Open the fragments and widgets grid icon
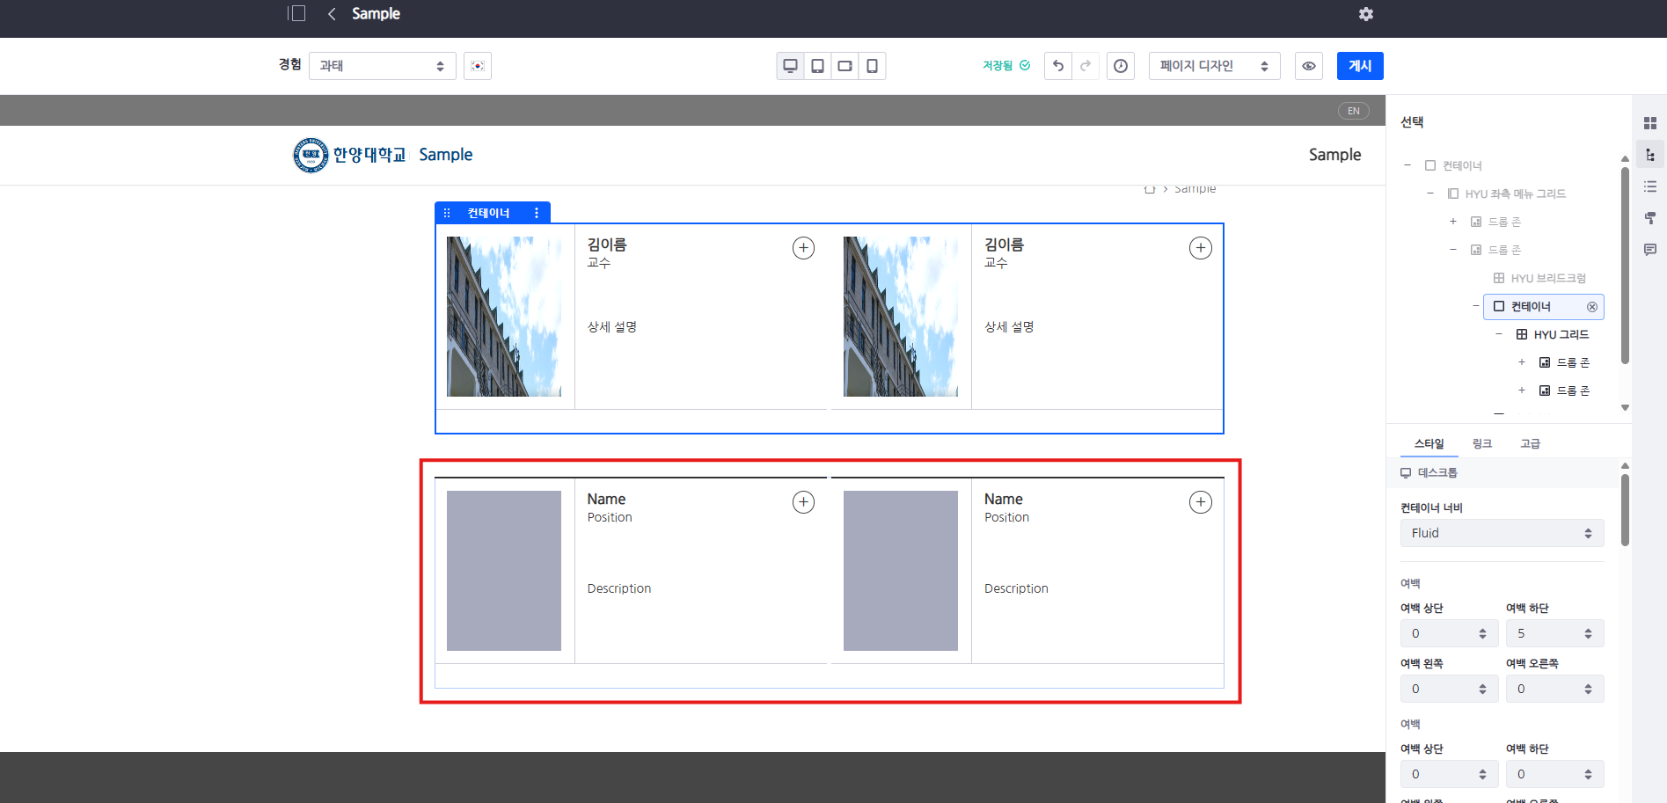Viewport: 1667px width, 803px height. [x=1649, y=123]
